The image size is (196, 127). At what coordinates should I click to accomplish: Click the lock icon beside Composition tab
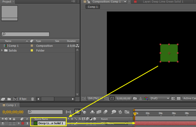click(89, 2)
